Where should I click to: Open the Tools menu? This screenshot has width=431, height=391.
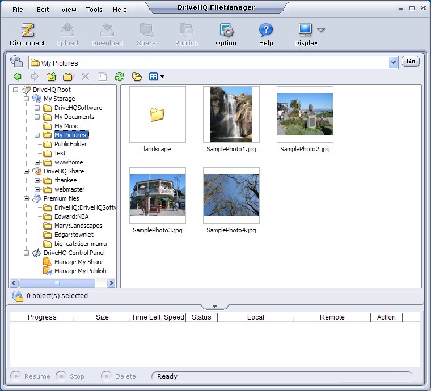click(94, 10)
